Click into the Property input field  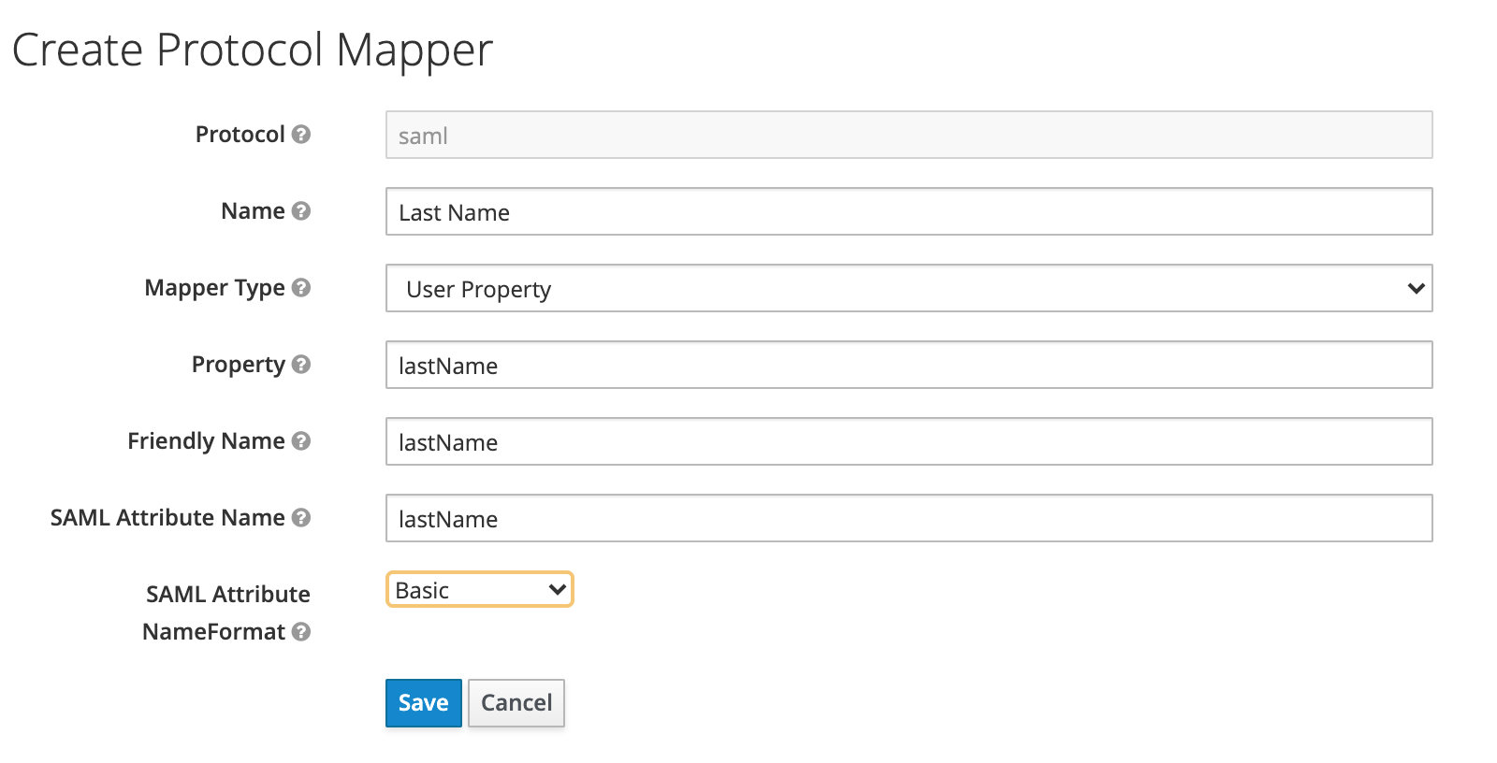[908, 366]
